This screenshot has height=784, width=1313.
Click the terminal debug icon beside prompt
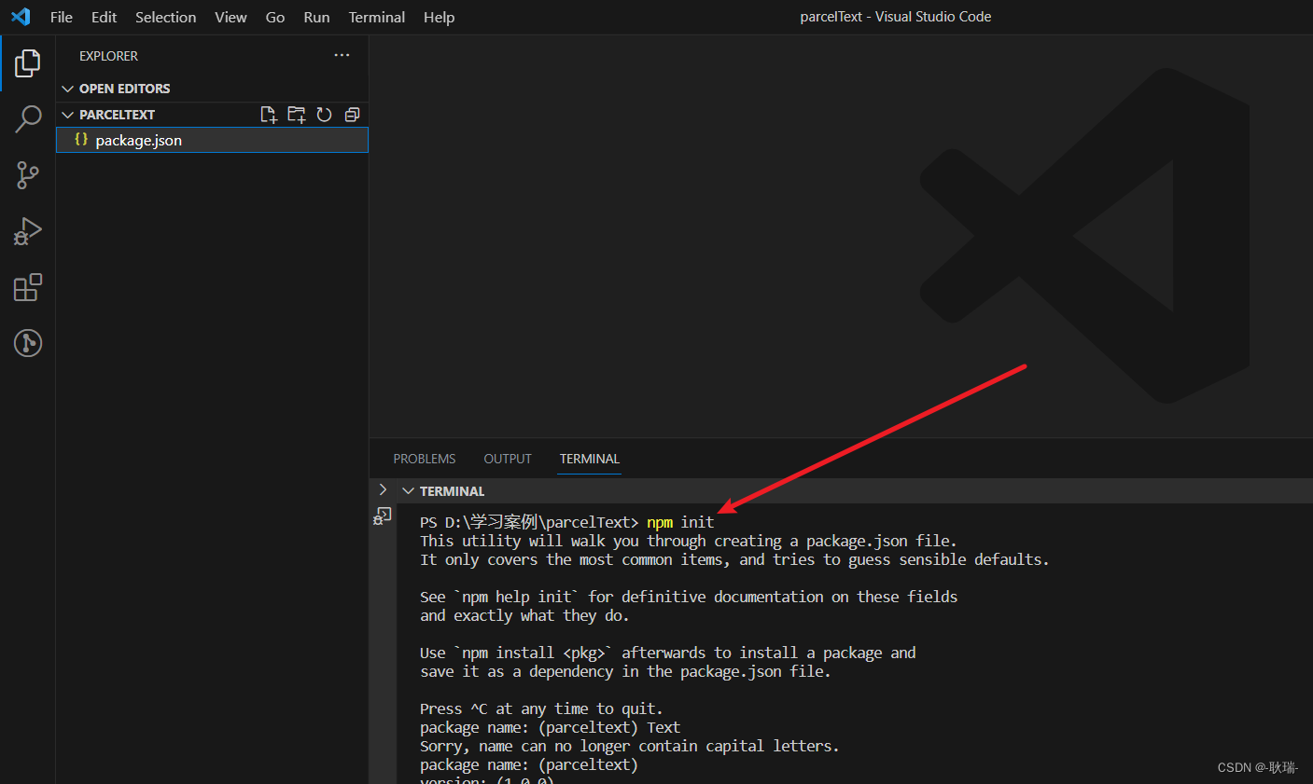383,516
